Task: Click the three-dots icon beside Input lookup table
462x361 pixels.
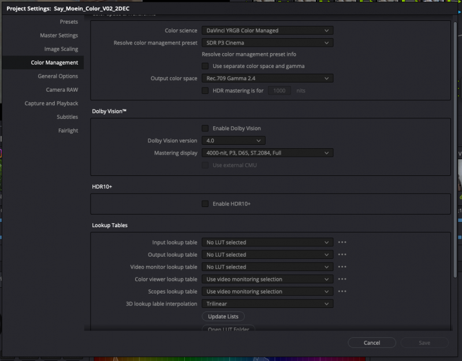Action: tap(342, 243)
